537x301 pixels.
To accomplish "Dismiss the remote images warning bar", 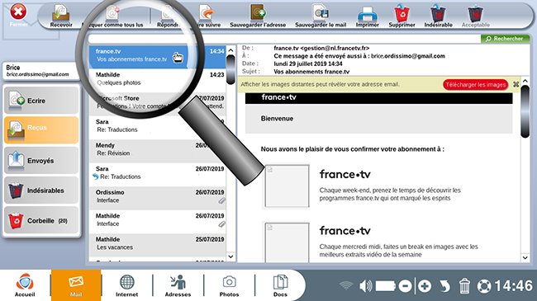I will [516, 84].
